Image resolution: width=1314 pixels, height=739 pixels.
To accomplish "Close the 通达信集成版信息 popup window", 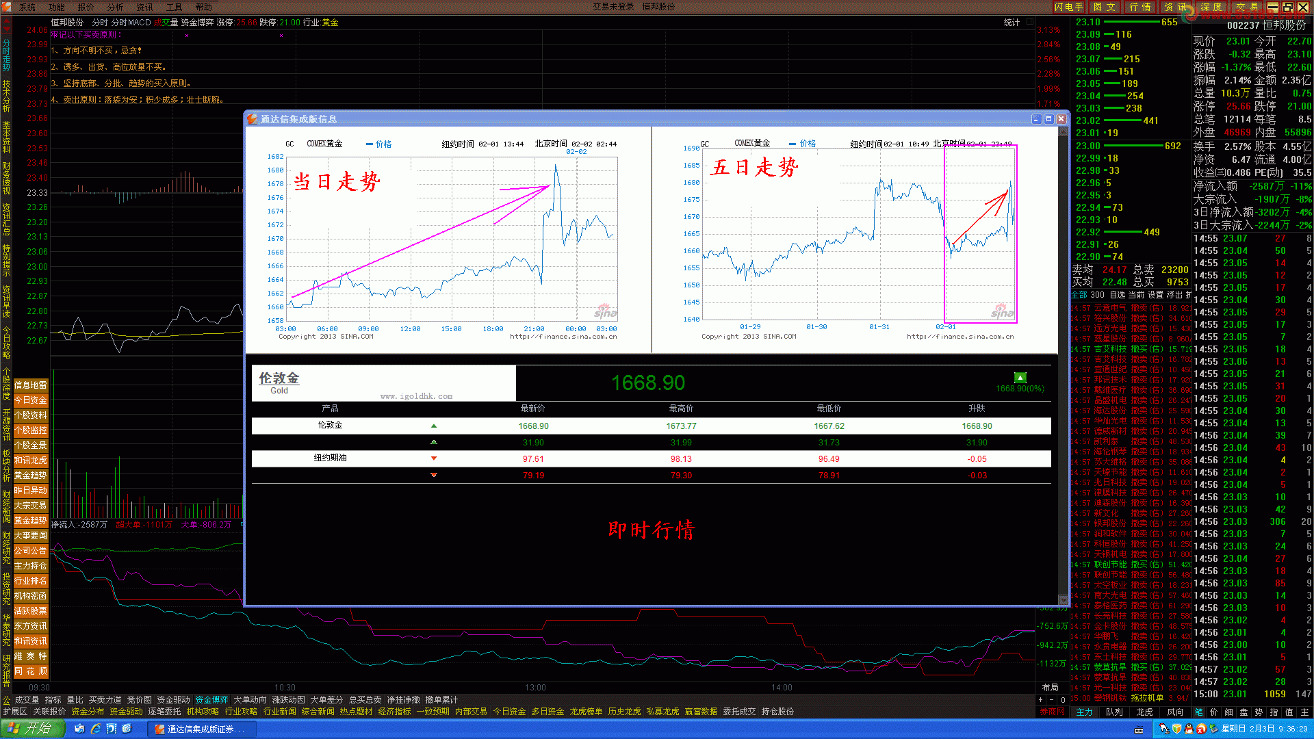I will pyautogui.click(x=1061, y=119).
